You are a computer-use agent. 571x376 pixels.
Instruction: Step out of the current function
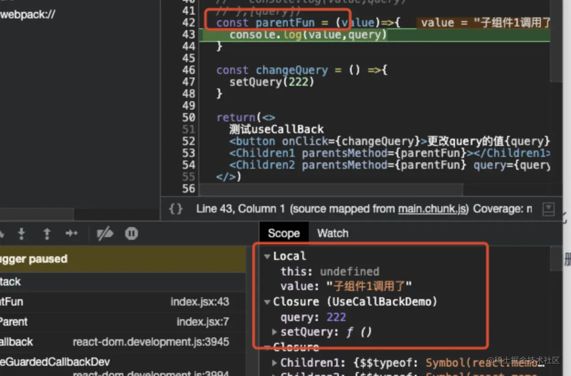[x=46, y=234]
